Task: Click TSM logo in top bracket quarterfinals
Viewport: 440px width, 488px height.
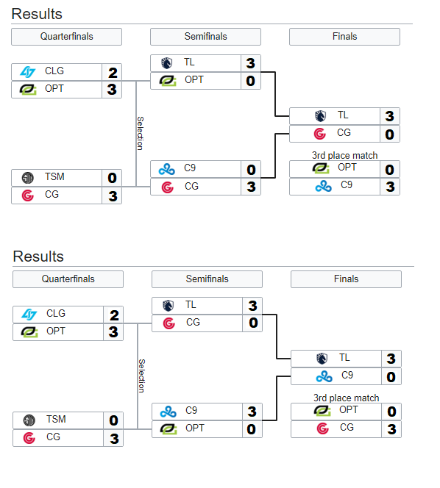Action: point(27,178)
